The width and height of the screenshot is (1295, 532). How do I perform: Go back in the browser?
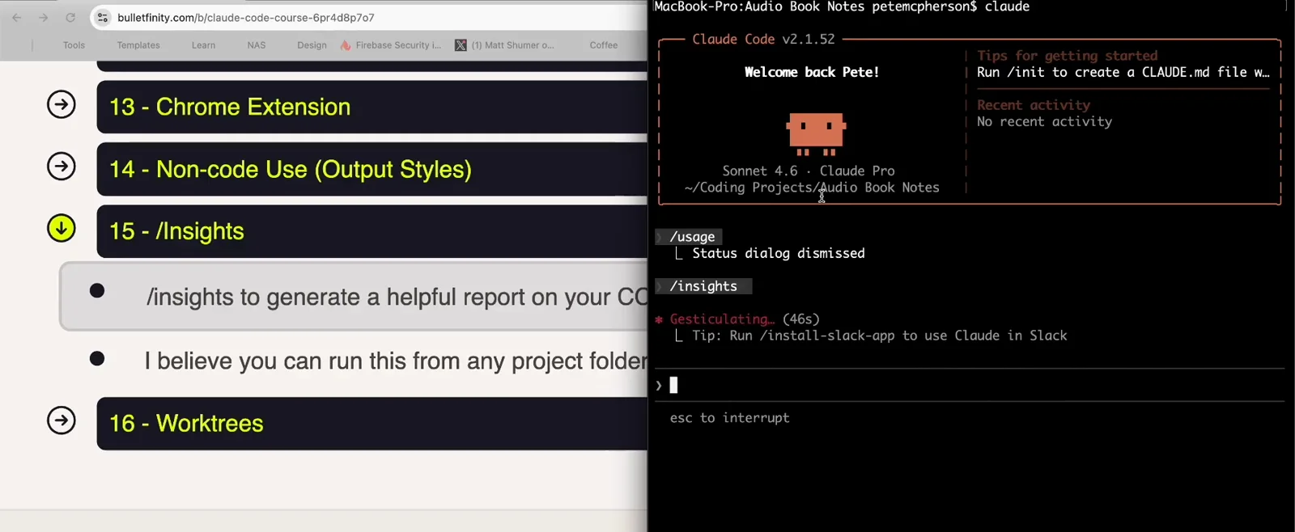(x=17, y=17)
